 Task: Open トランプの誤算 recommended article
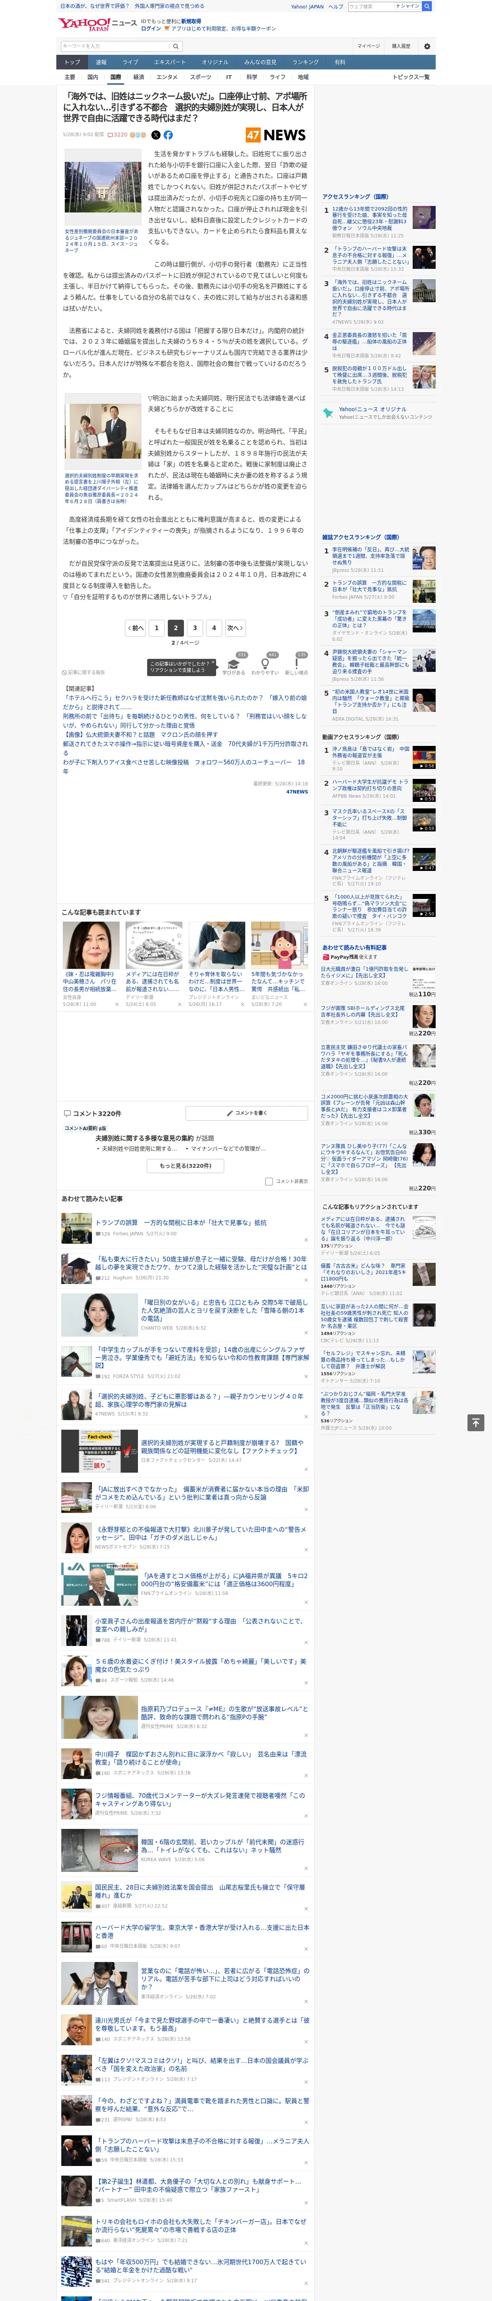tap(180, 1223)
